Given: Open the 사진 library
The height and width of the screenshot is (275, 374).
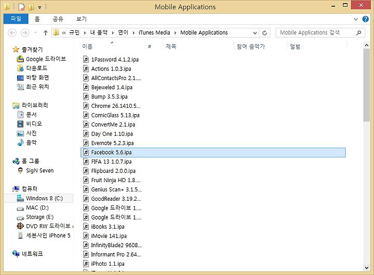Looking at the screenshot, I should point(26,133).
